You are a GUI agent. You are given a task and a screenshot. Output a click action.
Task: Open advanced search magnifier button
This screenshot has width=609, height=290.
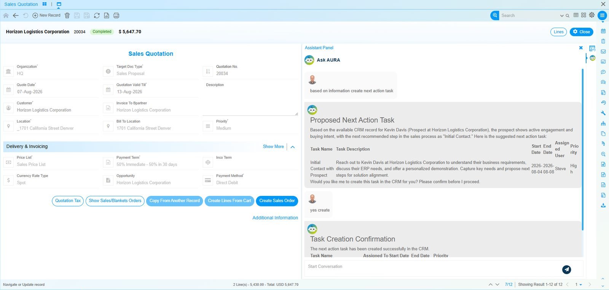[495, 16]
